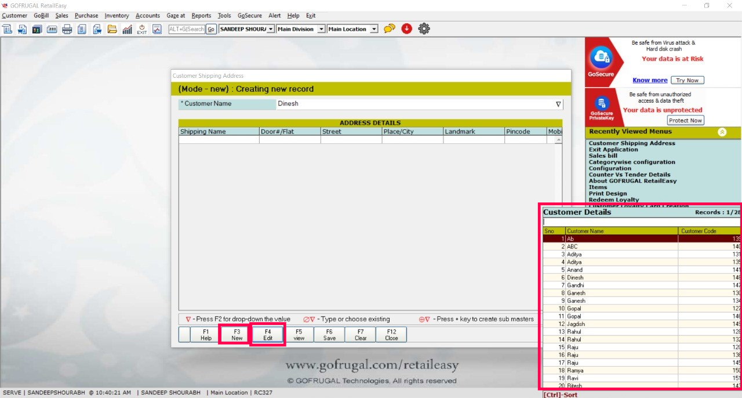Click the F1 Help button
This screenshot has height=398, width=742.
pyautogui.click(x=206, y=335)
